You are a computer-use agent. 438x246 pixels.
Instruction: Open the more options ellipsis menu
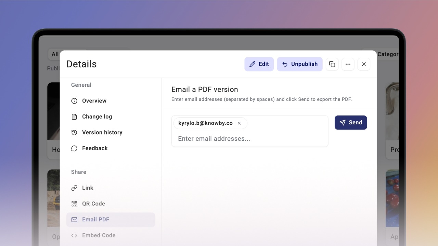click(348, 64)
